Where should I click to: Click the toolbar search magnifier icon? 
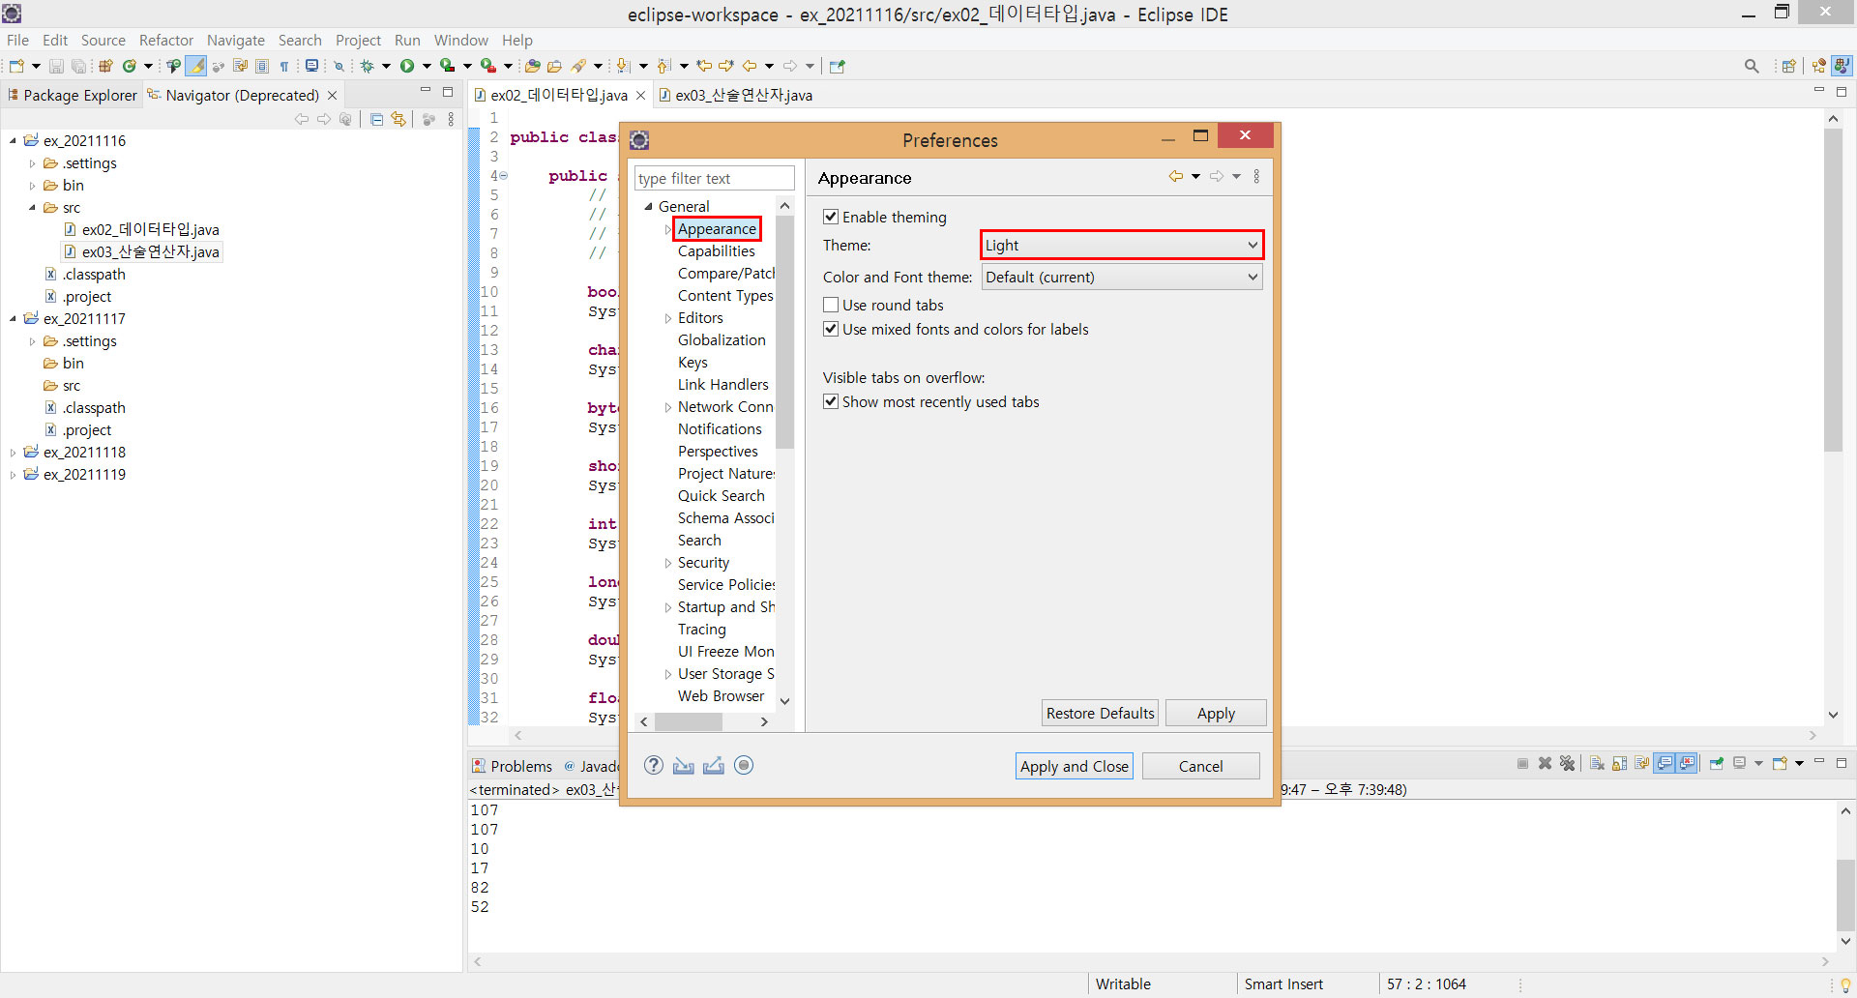pos(1752,66)
